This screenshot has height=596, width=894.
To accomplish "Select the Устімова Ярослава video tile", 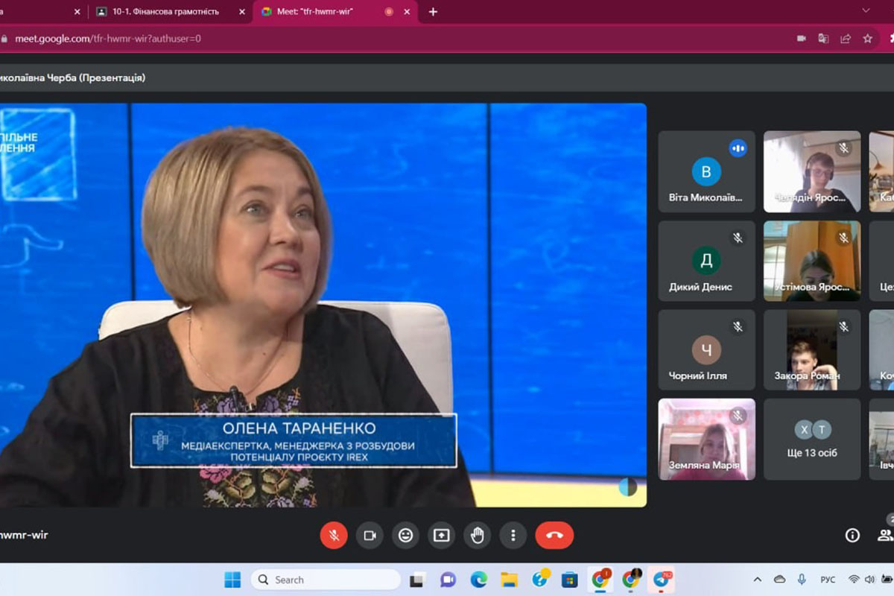I will pos(812,261).
